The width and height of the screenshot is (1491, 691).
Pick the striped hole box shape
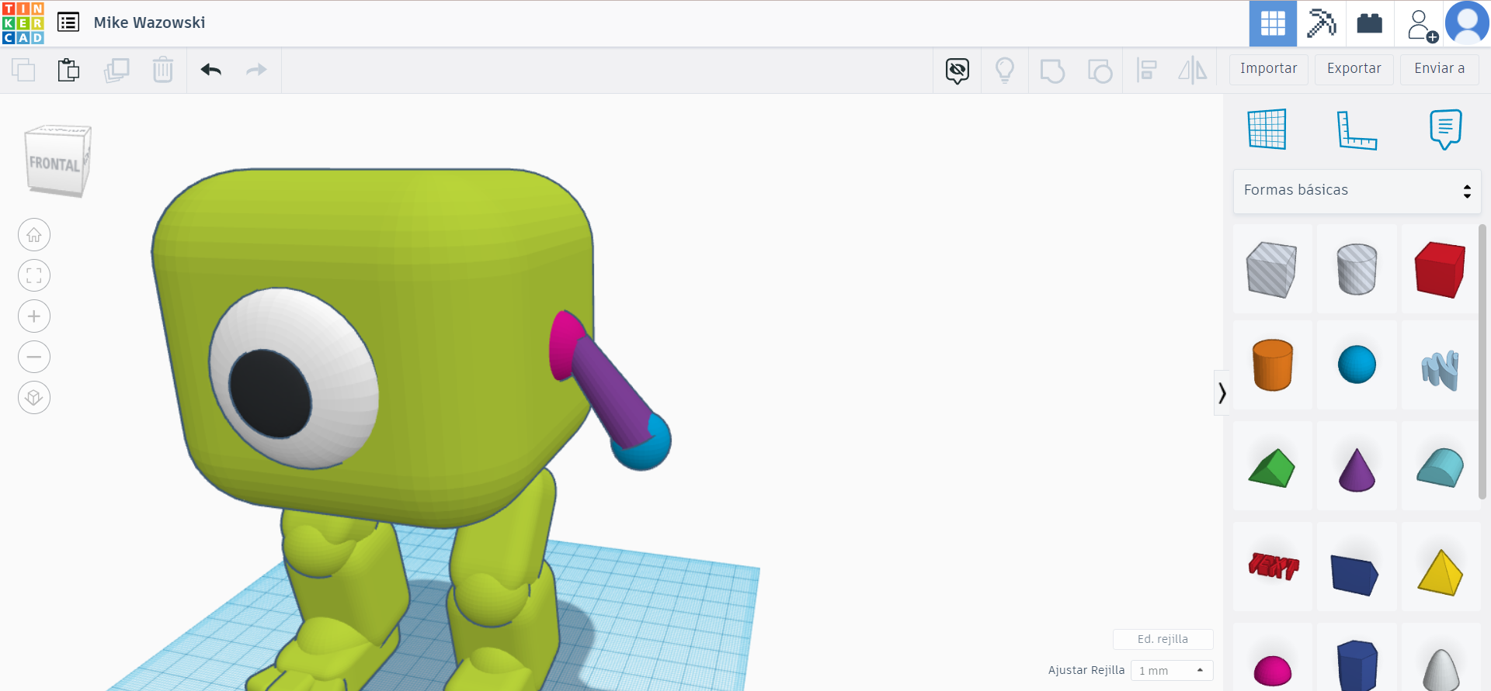[x=1272, y=269]
